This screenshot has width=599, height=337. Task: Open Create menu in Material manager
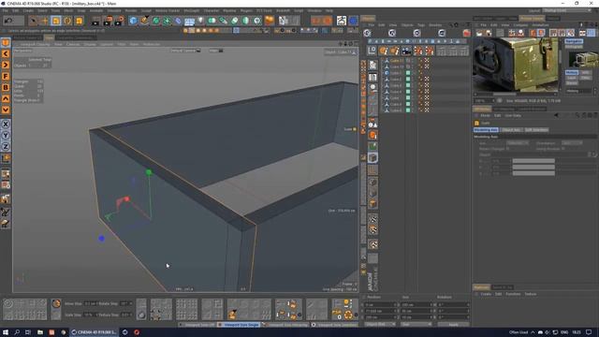(486, 294)
